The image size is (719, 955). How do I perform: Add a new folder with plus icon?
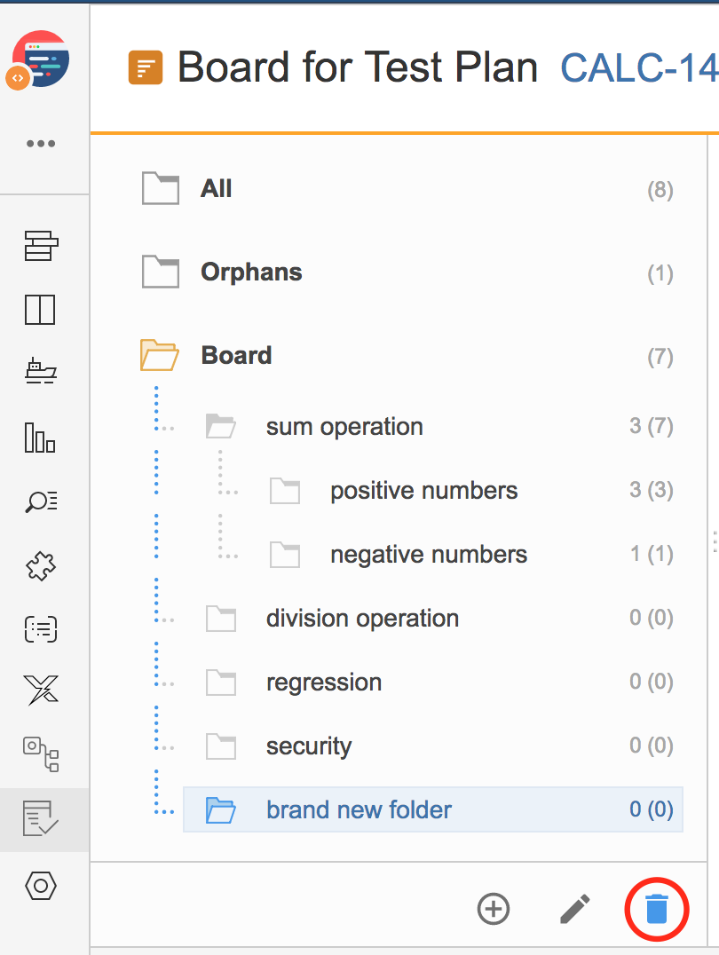493,909
